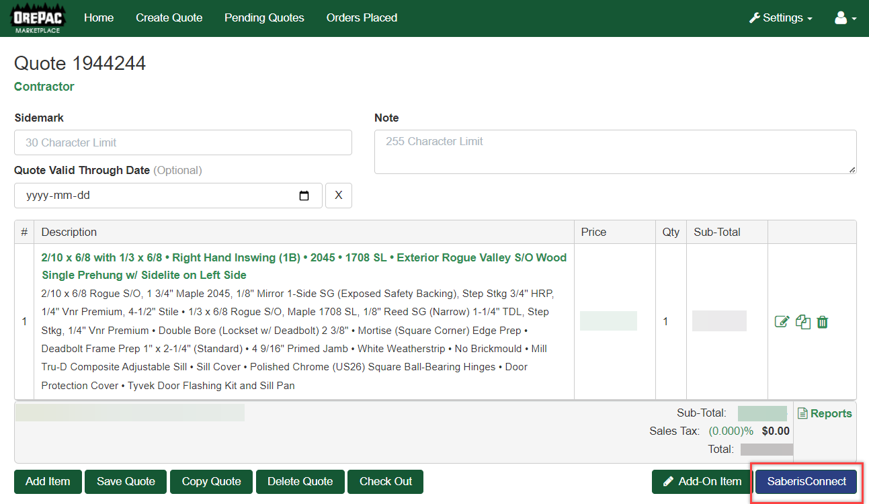
Task: Delete line item with trash icon
Action: click(x=823, y=322)
